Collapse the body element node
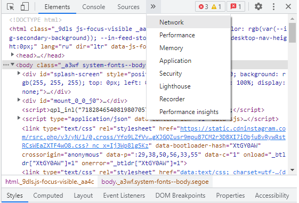 tap(12, 64)
